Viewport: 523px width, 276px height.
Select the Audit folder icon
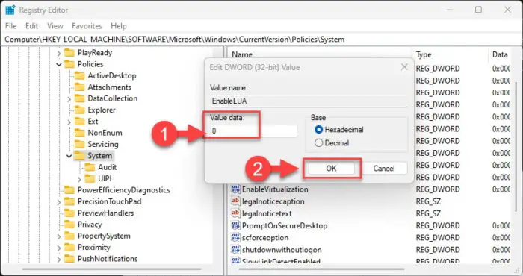(x=90, y=167)
